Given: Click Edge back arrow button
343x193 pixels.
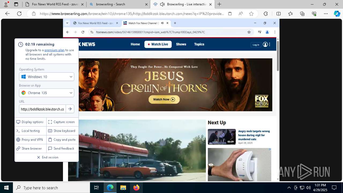Looking at the screenshot, I should click(x=8, y=14).
